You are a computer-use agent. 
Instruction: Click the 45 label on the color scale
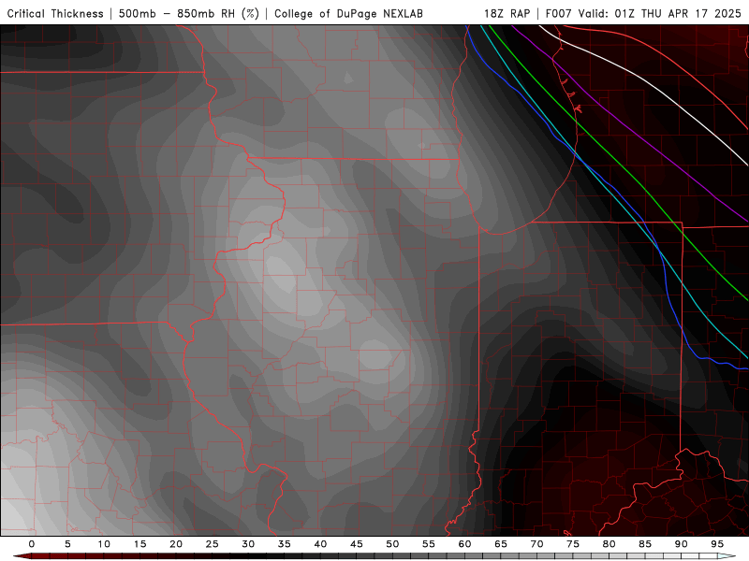tap(357, 544)
